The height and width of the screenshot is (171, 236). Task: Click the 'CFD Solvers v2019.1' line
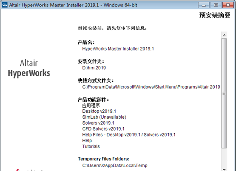pyautogui.click(x=103, y=129)
